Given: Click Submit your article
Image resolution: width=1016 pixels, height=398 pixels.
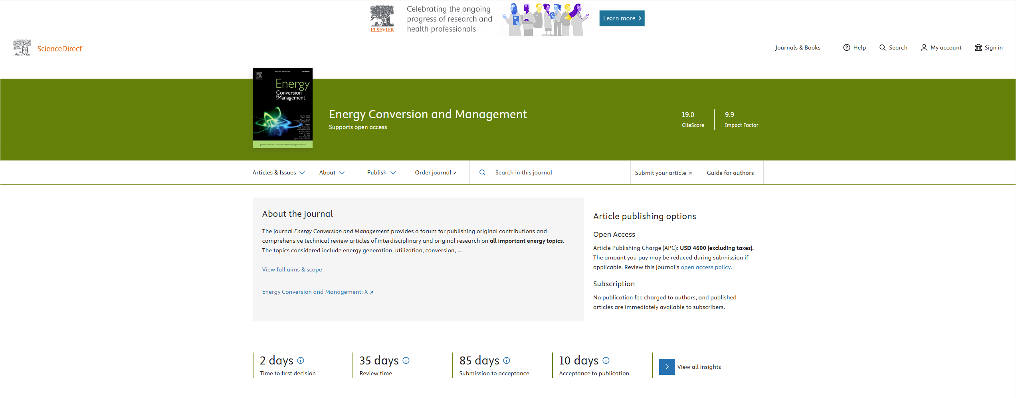Looking at the screenshot, I should 663,173.
